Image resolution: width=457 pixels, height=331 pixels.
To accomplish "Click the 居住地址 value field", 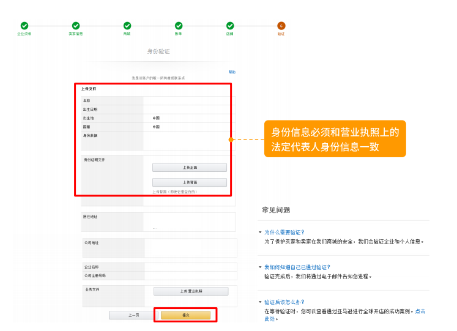I will [189, 222].
